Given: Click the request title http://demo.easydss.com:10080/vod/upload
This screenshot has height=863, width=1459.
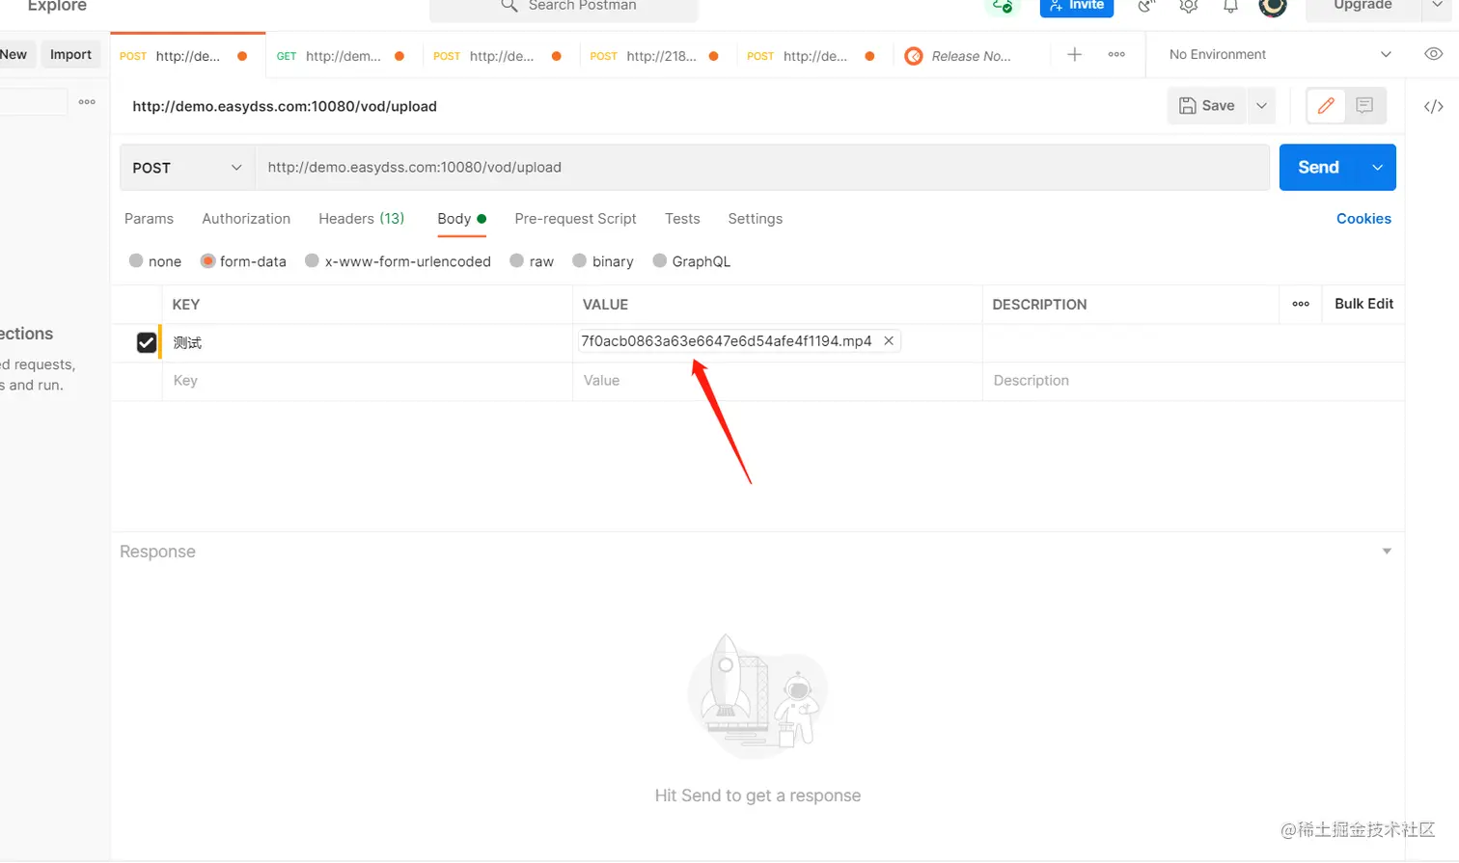Looking at the screenshot, I should coord(285,106).
